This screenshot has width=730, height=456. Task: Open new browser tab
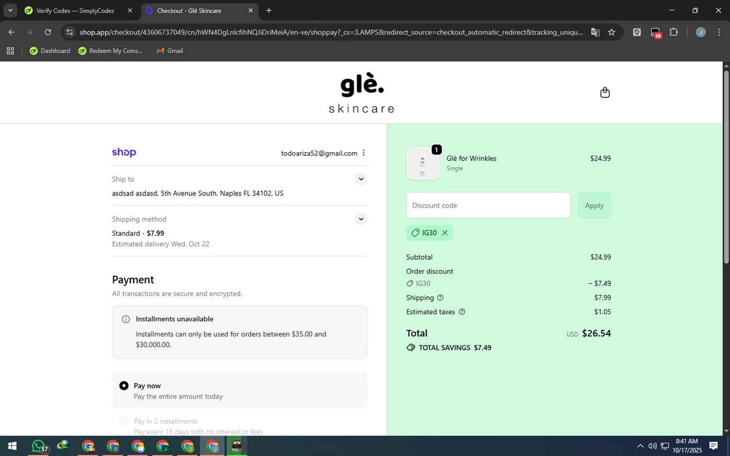click(x=269, y=10)
